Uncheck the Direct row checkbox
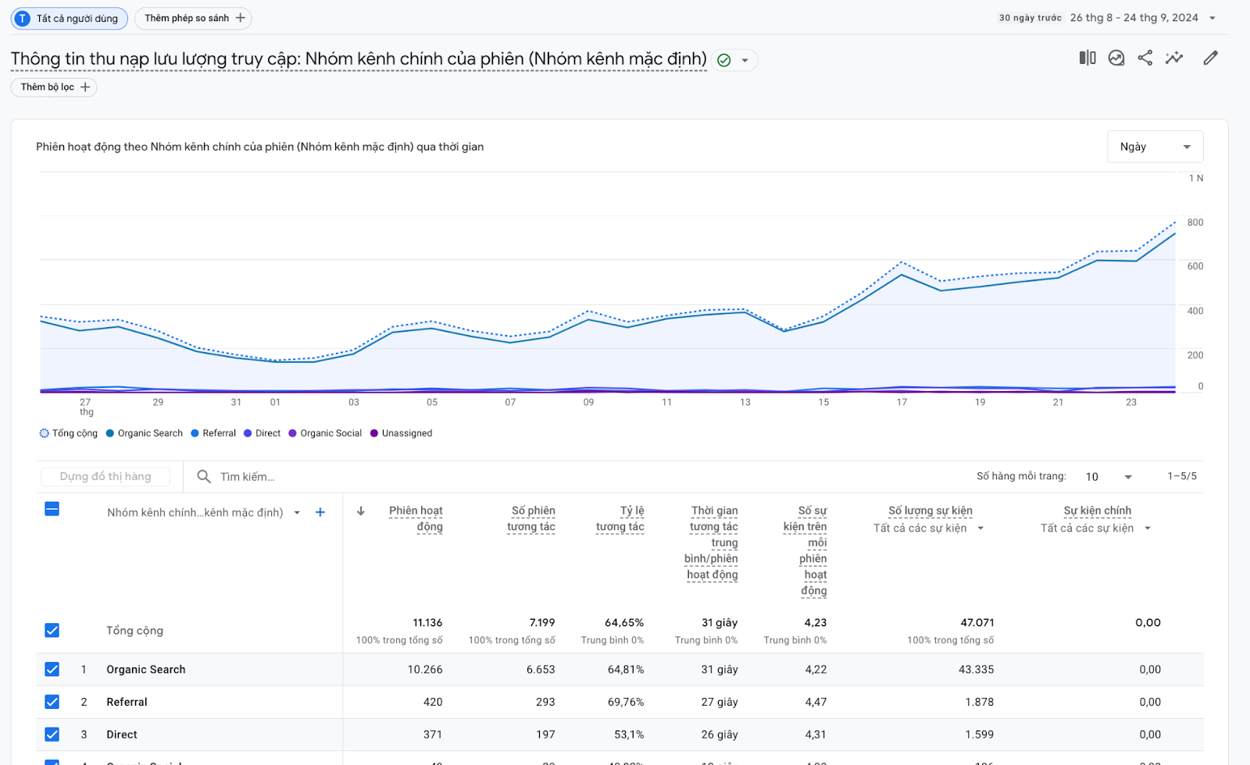 tap(52, 735)
